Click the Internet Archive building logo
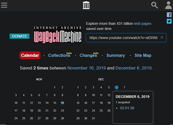Screen dimensions: 173x125 pos(86,5)
